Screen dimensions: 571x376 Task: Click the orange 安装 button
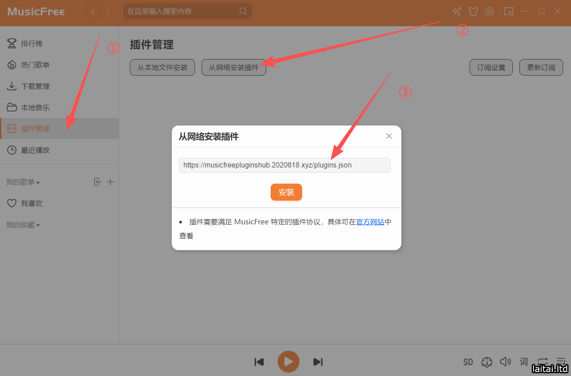pos(286,192)
